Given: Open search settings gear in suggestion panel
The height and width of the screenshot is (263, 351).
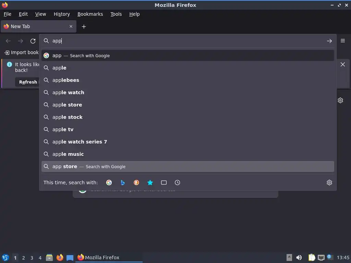Looking at the screenshot, I should [x=329, y=183].
